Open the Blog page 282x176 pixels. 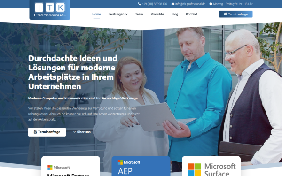175,14
